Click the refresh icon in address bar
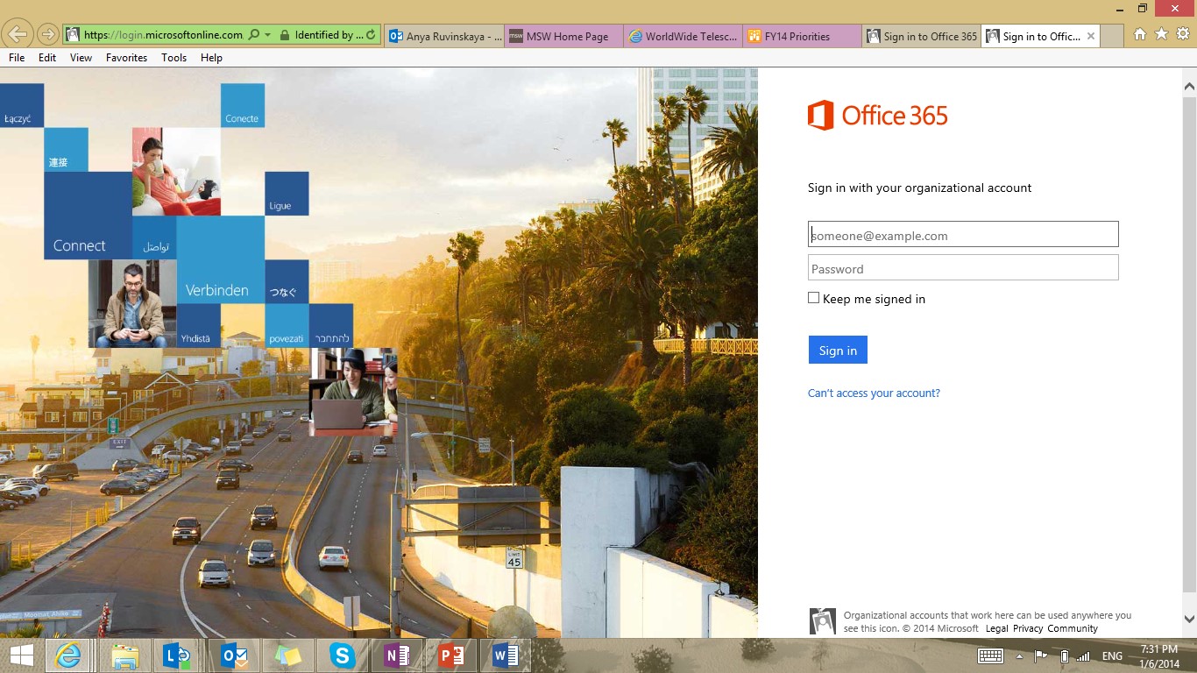 (371, 35)
